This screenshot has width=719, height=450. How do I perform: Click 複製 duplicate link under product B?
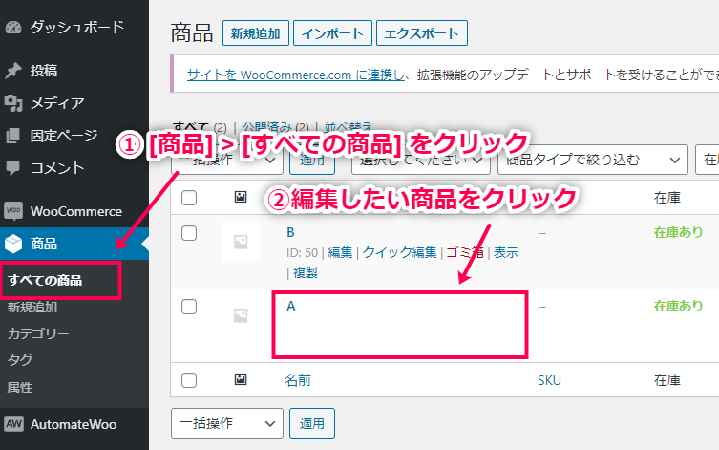click(x=306, y=272)
